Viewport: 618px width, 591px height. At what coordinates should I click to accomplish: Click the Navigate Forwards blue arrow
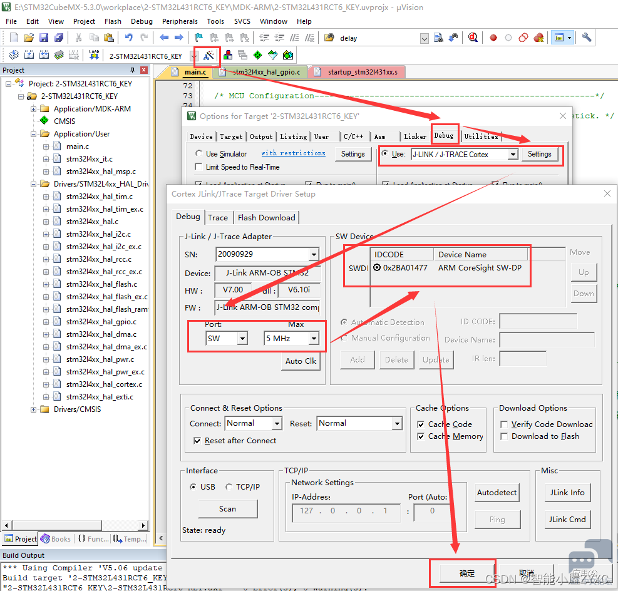click(179, 38)
